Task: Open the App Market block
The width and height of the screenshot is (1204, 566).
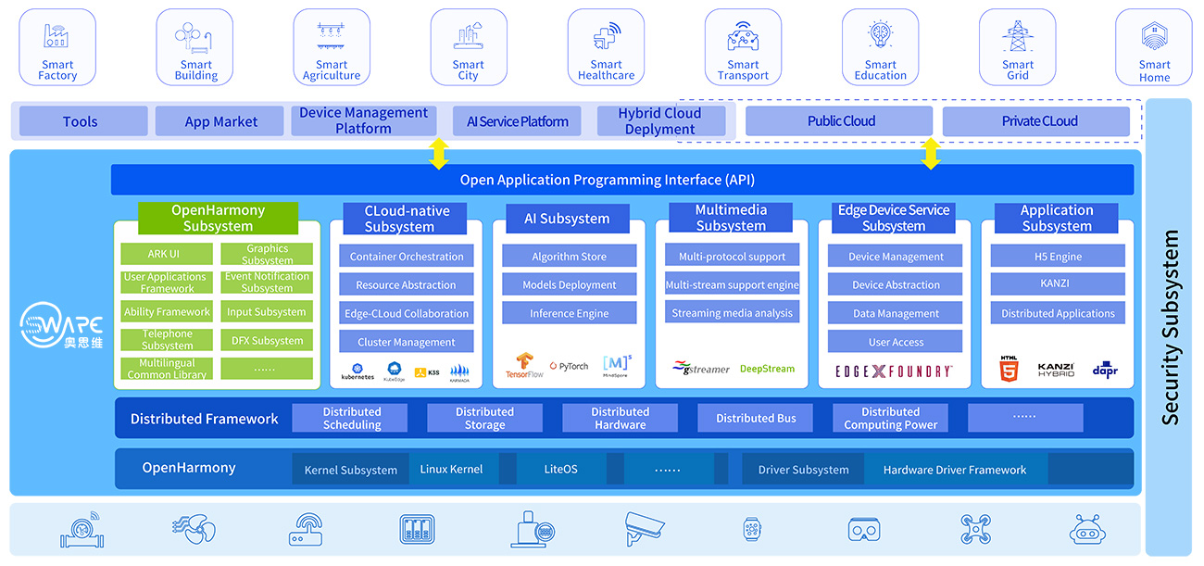Action: point(220,121)
